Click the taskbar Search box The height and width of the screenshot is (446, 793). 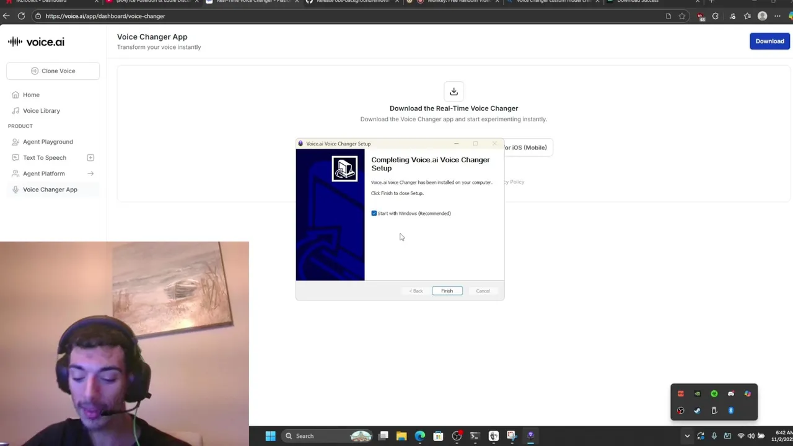coord(326,436)
